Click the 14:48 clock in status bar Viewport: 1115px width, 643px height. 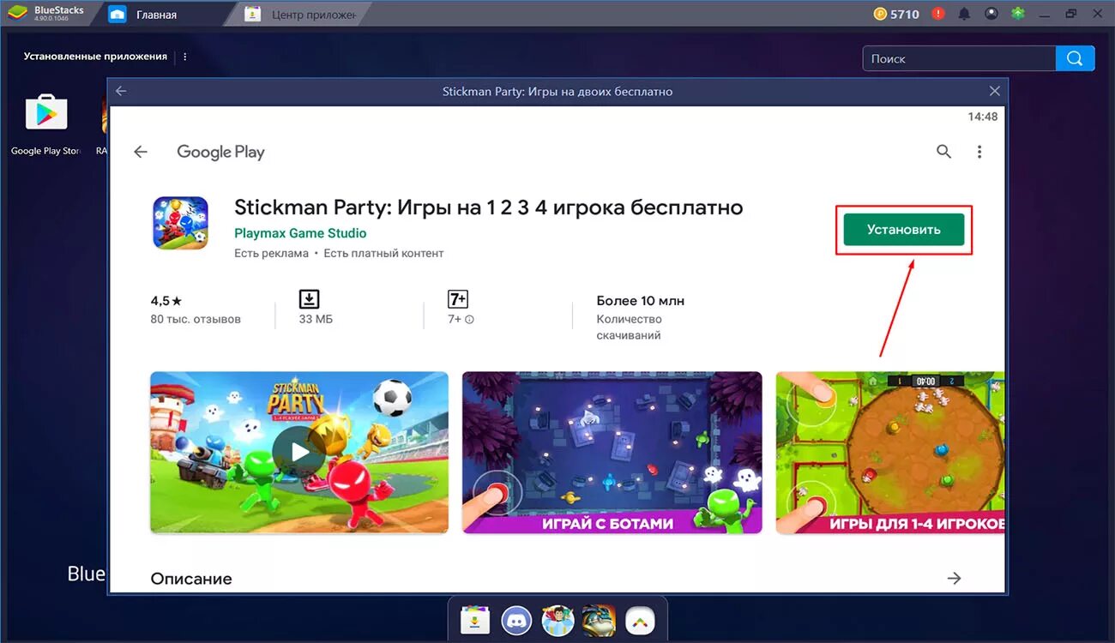983,117
